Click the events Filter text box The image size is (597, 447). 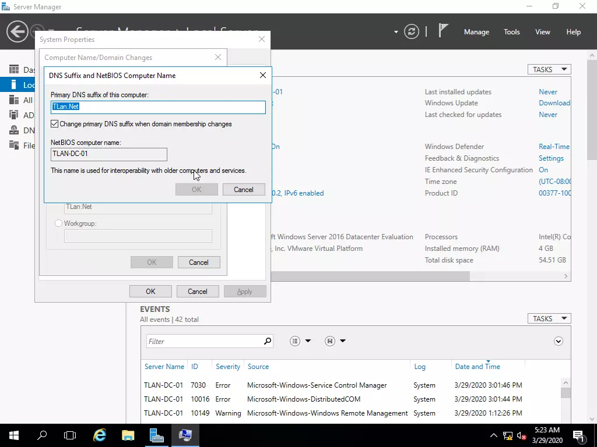pyautogui.click(x=205, y=341)
